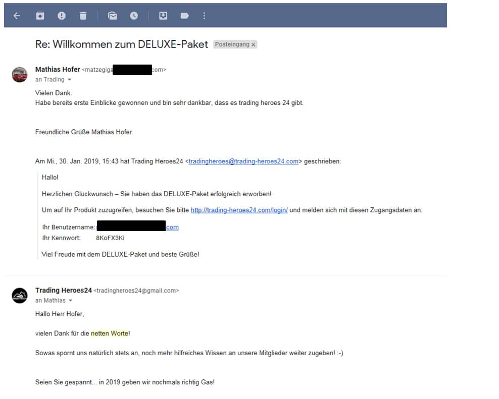Snooze this email with the clock icon

click(134, 16)
